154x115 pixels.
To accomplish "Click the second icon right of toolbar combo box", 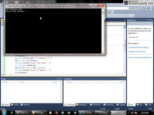I will [x=136, y=8].
